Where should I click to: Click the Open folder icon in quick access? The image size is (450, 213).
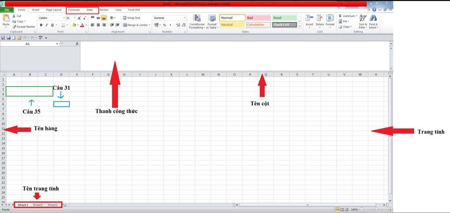tap(19, 38)
